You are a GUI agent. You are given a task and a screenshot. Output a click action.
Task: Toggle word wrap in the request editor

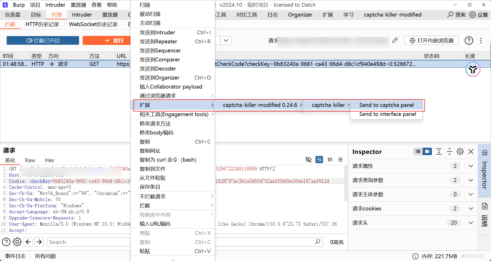coord(319,160)
